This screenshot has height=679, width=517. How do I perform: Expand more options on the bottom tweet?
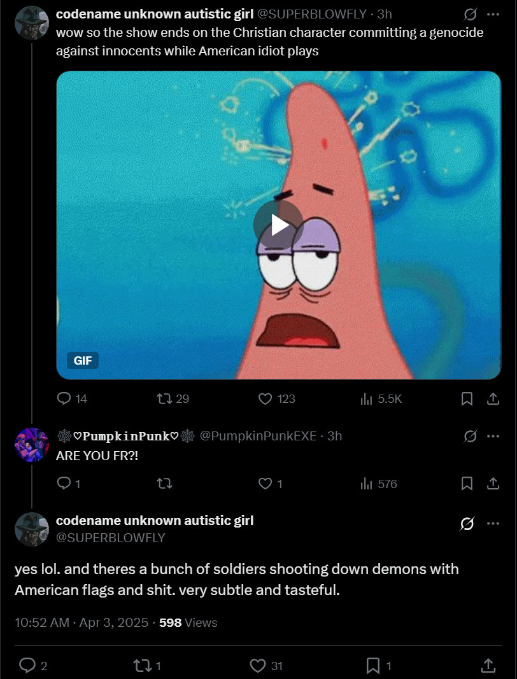493,523
